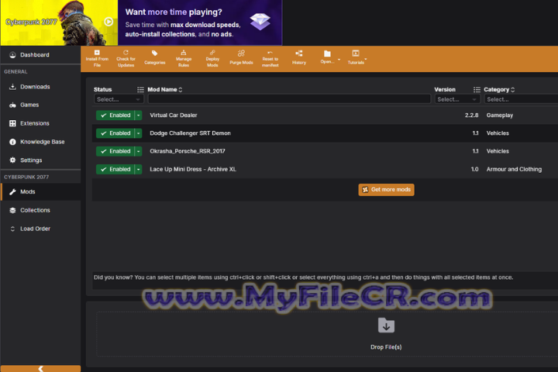Open Categories toolbar icon
The image size is (558, 372).
(154, 59)
